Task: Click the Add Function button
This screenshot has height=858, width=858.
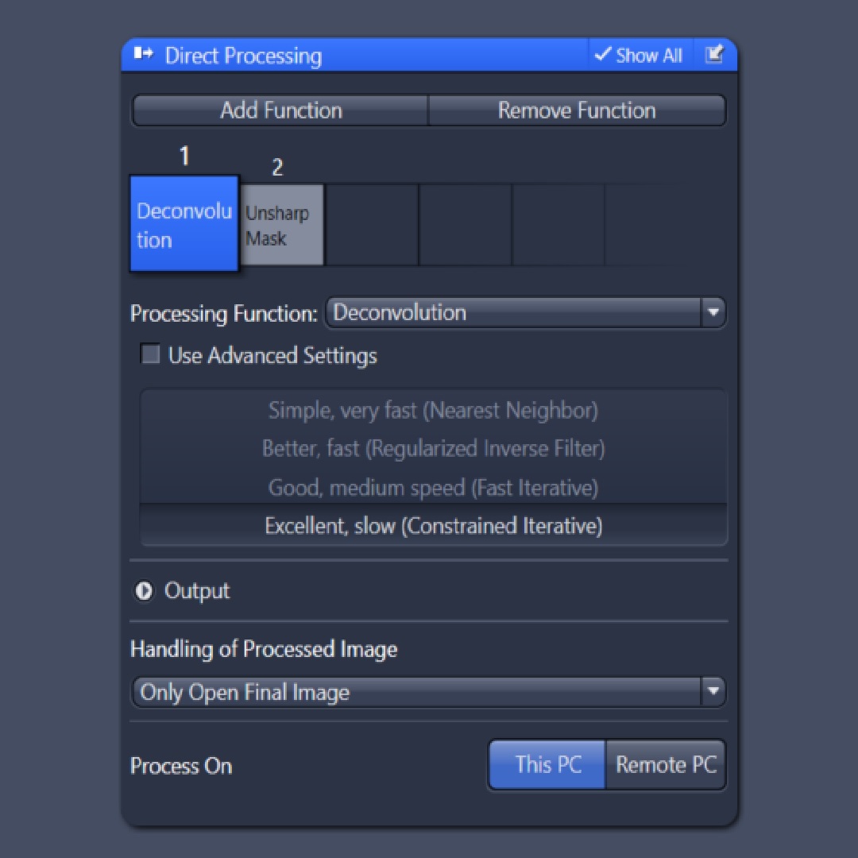Action: coord(280,110)
